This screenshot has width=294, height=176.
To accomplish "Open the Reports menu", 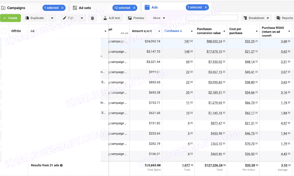I will coord(285,18).
